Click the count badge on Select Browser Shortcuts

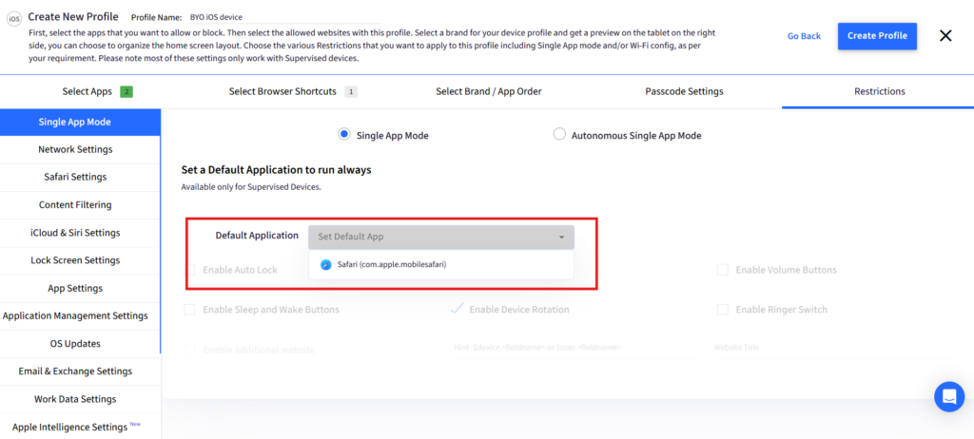tap(350, 91)
